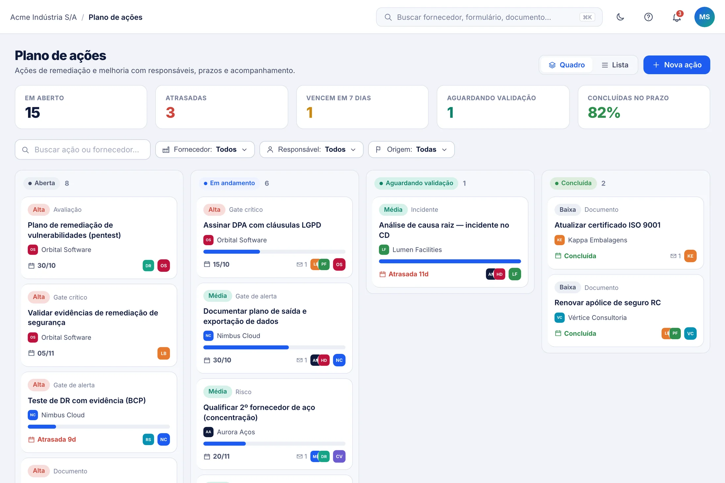Click the Concluídas no prazo 82% card
This screenshot has width=725, height=483.
(x=644, y=107)
